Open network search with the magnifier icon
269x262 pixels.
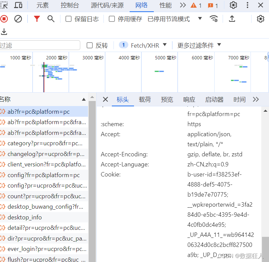pos(51,19)
